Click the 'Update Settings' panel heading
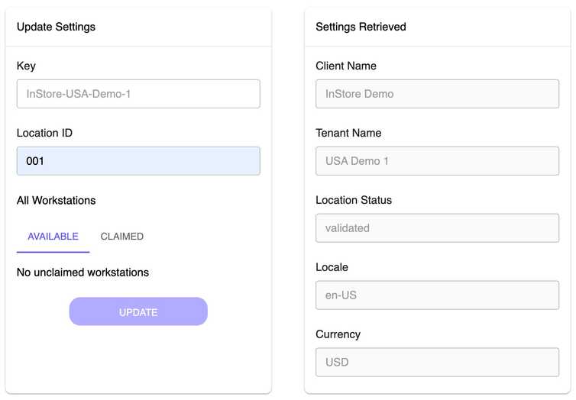This screenshot has width=576, height=400. [56, 27]
